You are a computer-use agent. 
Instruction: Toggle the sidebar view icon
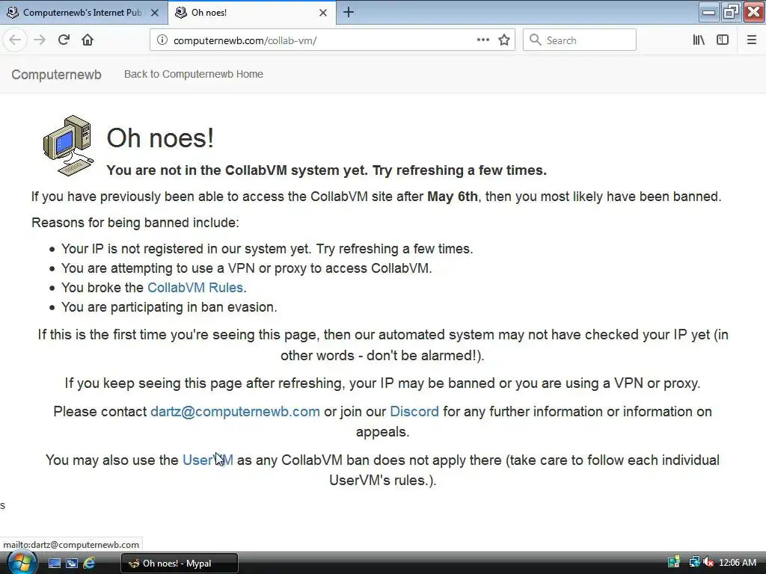click(723, 40)
